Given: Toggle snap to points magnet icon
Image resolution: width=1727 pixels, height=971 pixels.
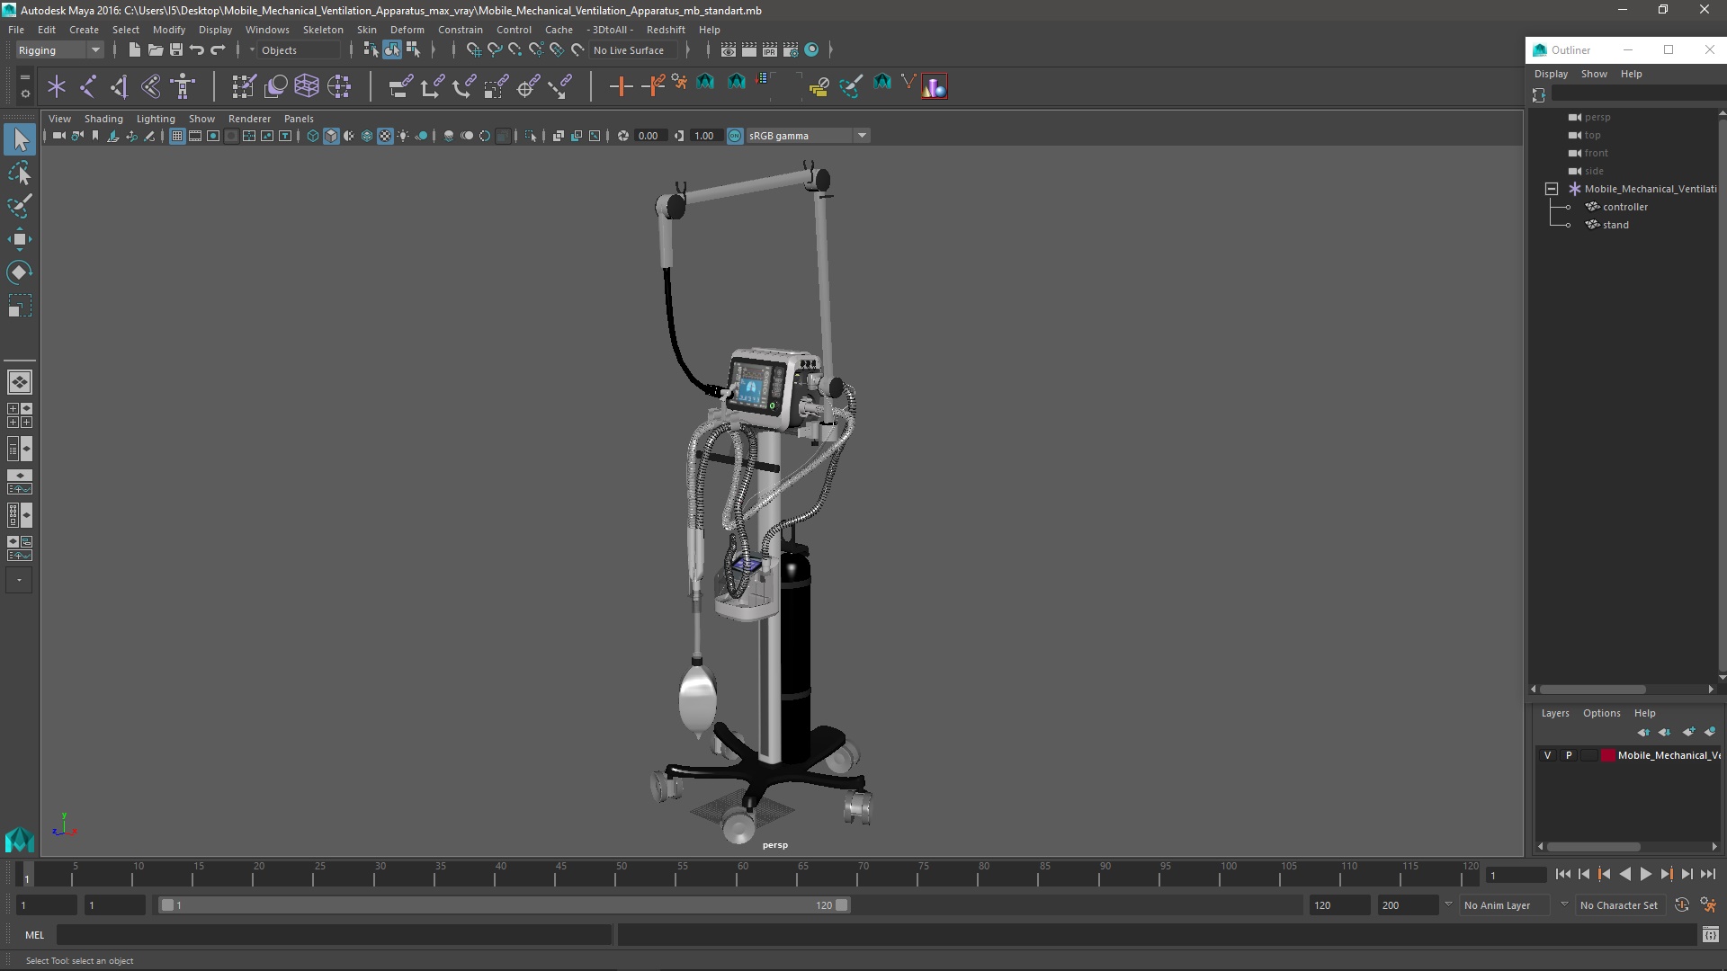Looking at the screenshot, I should coord(515,50).
